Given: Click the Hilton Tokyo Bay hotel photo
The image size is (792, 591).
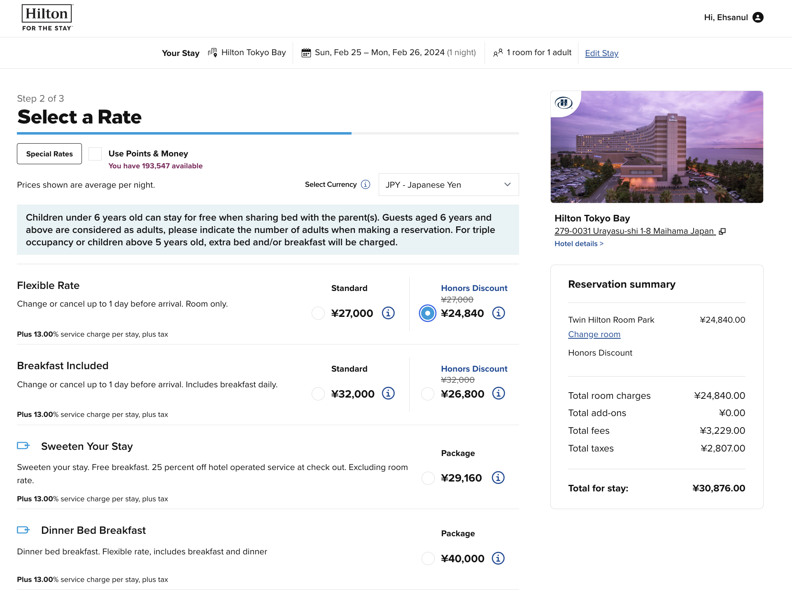Looking at the screenshot, I should [x=657, y=147].
